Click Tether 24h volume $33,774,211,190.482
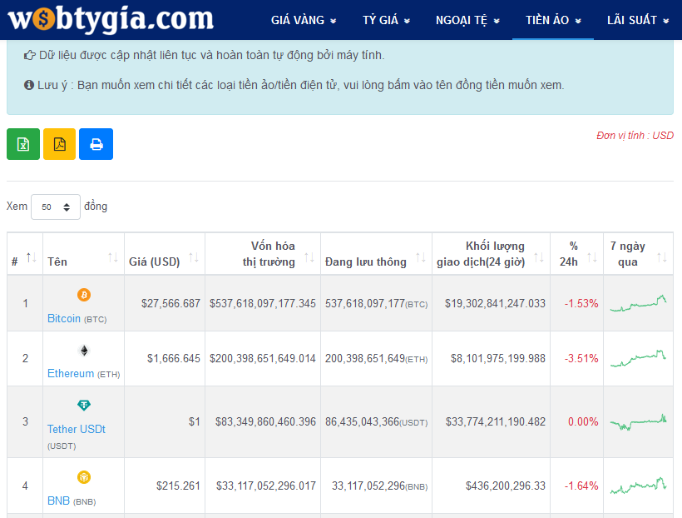This screenshot has height=518, width=682. point(496,421)
